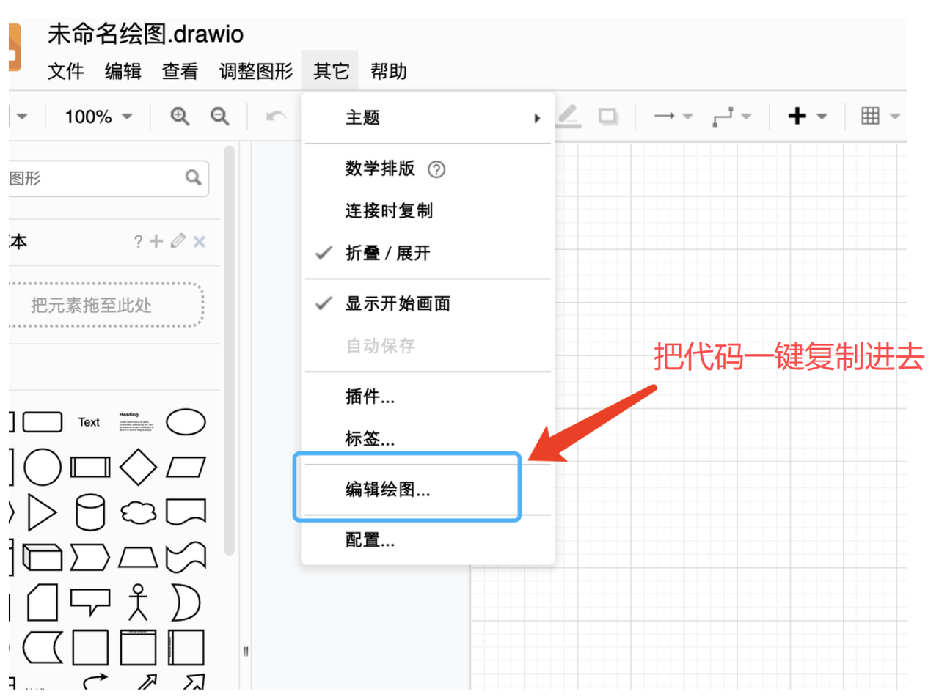The width and height of the screenshot is (939, 697).
Task: Select the Cylinder shape in the shape panel
Action: click(89, 513)
